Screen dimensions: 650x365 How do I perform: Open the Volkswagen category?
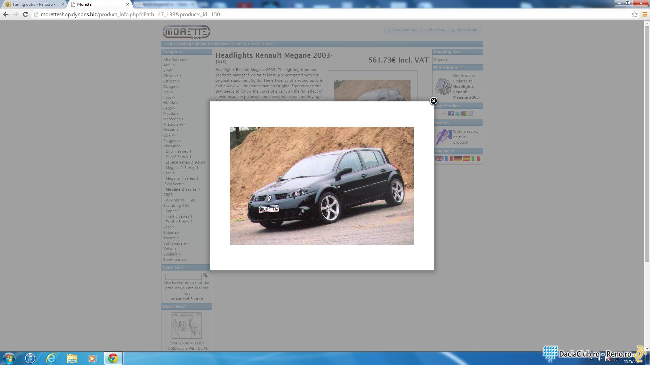[176, 243]
